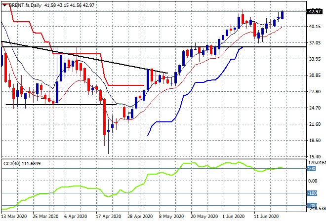Click the 33.95 price axis label

coord(315,59)
